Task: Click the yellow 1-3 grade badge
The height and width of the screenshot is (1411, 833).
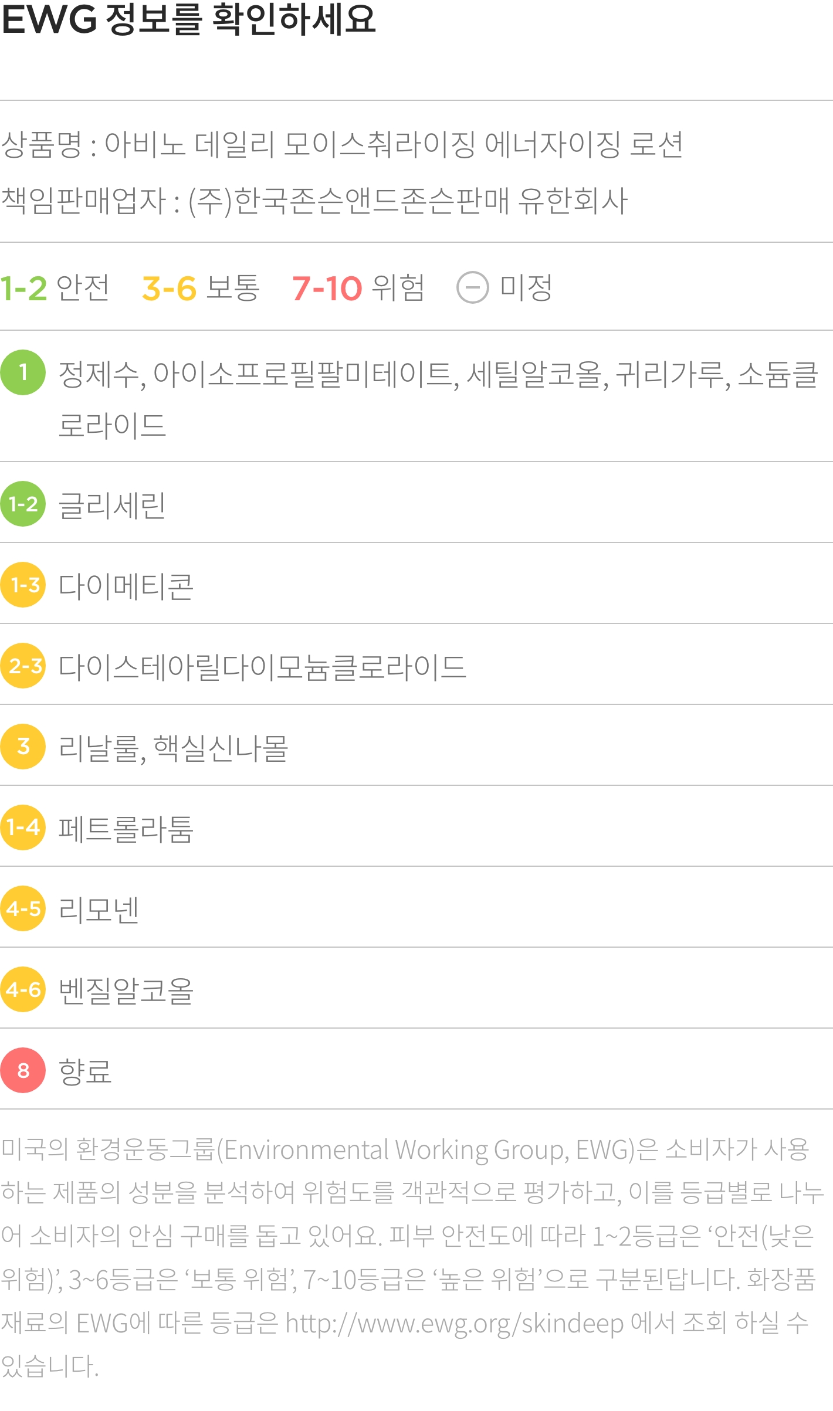Action: pyautogui.click(x=23, y=585)
